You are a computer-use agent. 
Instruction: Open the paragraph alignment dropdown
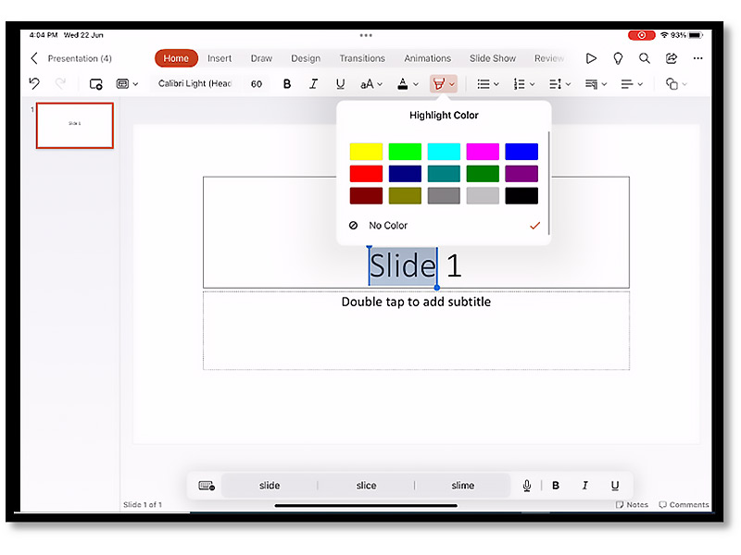[632, 84]
